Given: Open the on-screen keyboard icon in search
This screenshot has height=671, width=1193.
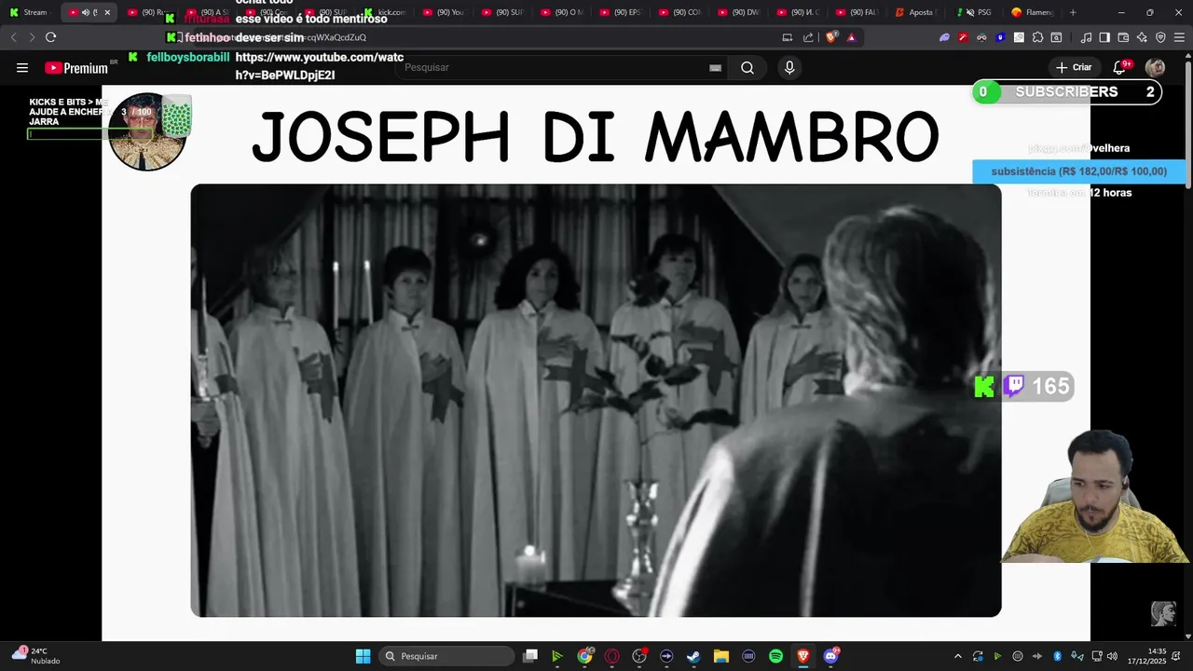Looking at the screenshot, I should click(715, 68).
